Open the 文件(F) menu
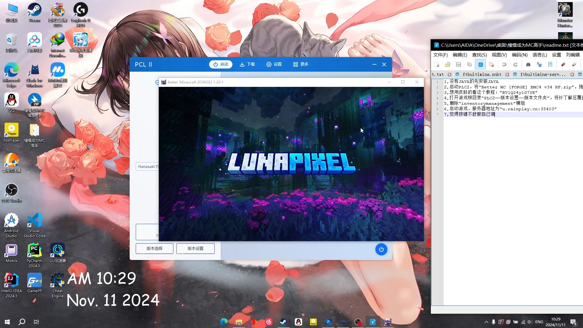This screenshot has width=583, height=328. (440, 55)
